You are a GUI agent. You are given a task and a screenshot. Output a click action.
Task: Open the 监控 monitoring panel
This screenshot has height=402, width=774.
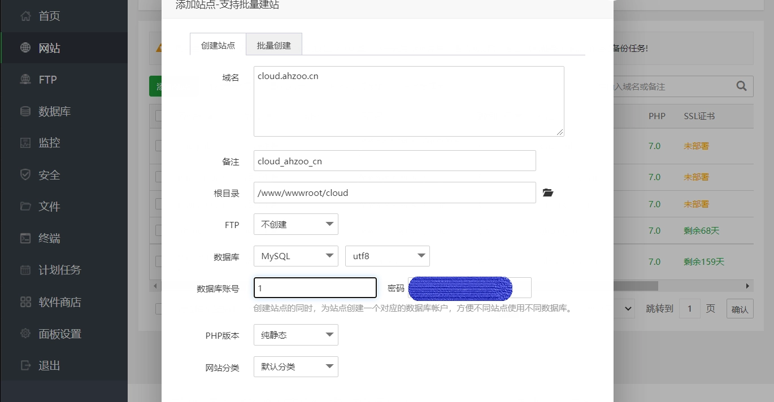coord(49,142)
